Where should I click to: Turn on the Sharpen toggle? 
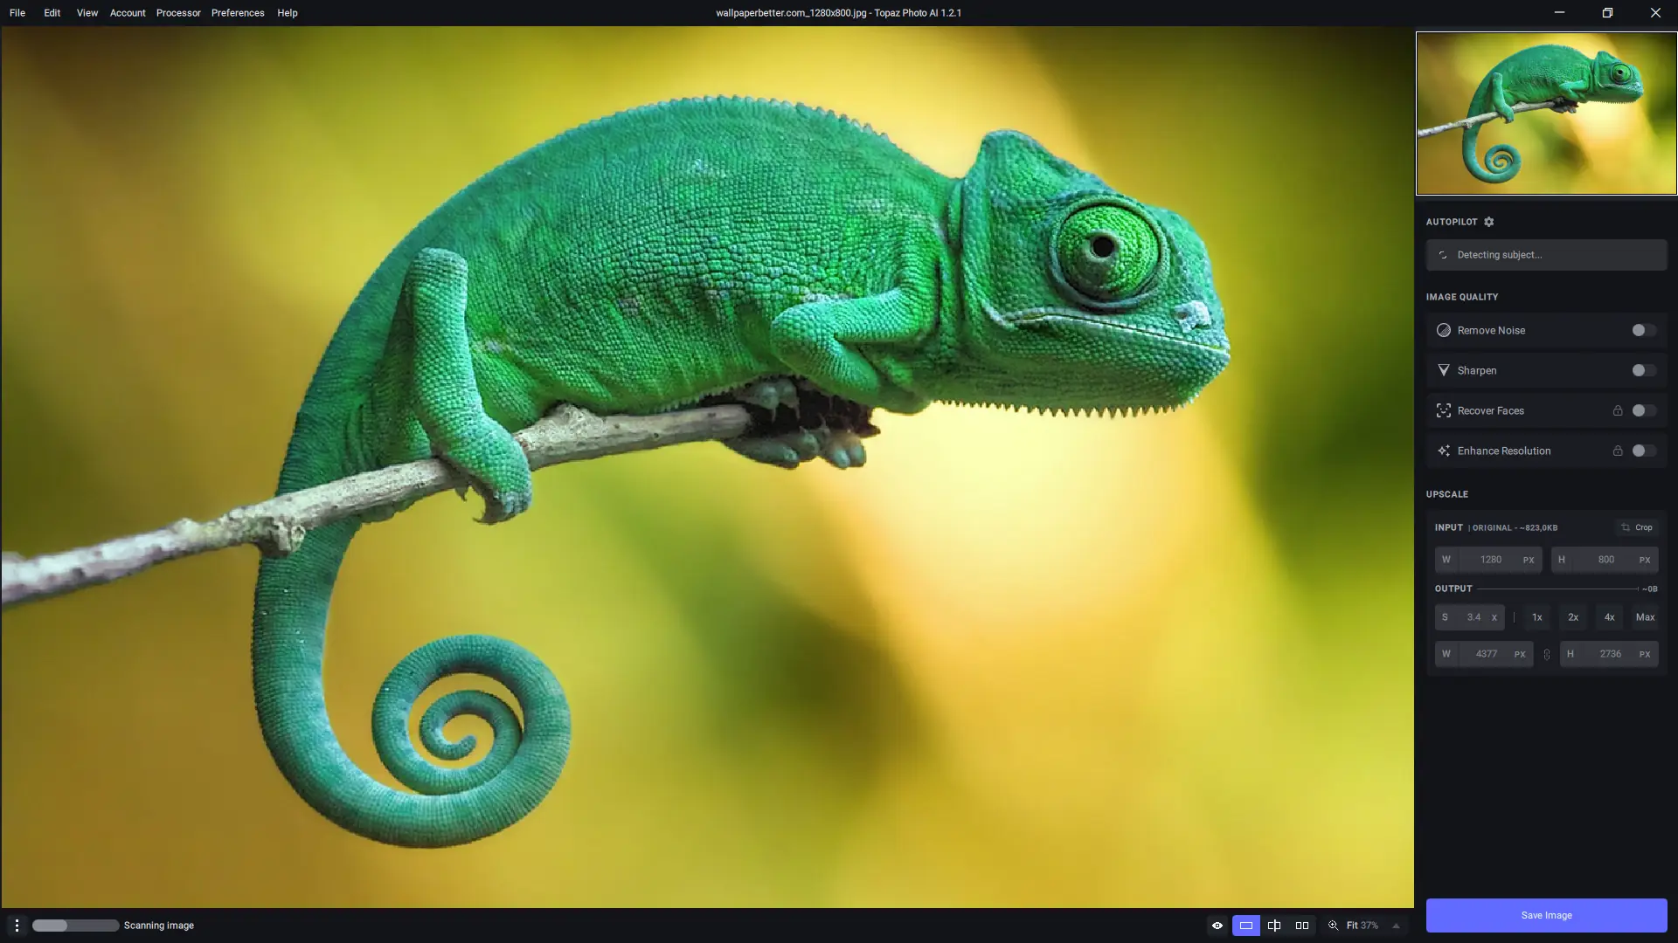tap(1643, 370)
